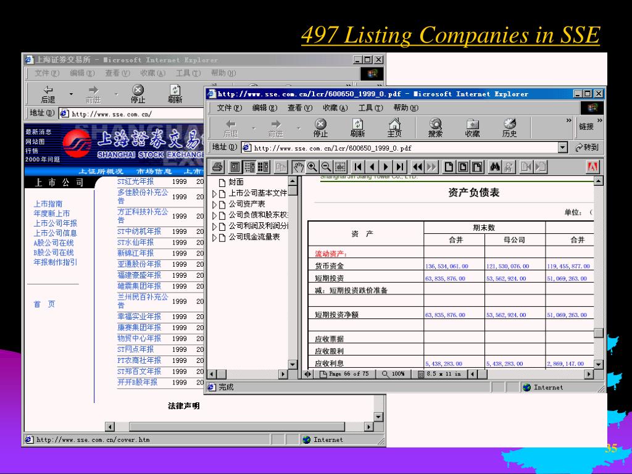This screenshot has height=474, width=632.
Task: Show bookmarks and page view in Acrobat
Action: click(249, 167)
